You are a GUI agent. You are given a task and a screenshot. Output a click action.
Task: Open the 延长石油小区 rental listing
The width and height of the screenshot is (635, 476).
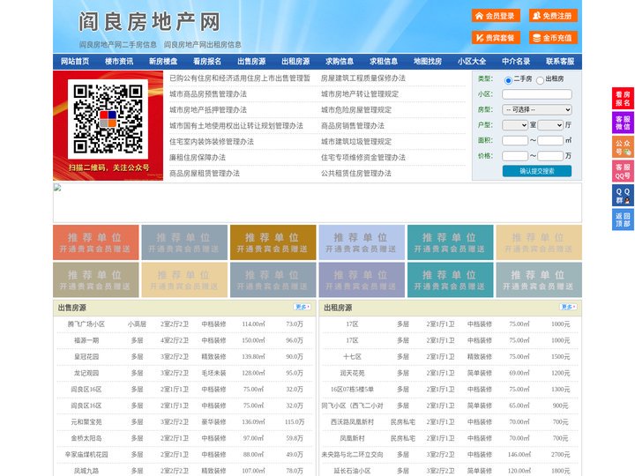[352, 471]
